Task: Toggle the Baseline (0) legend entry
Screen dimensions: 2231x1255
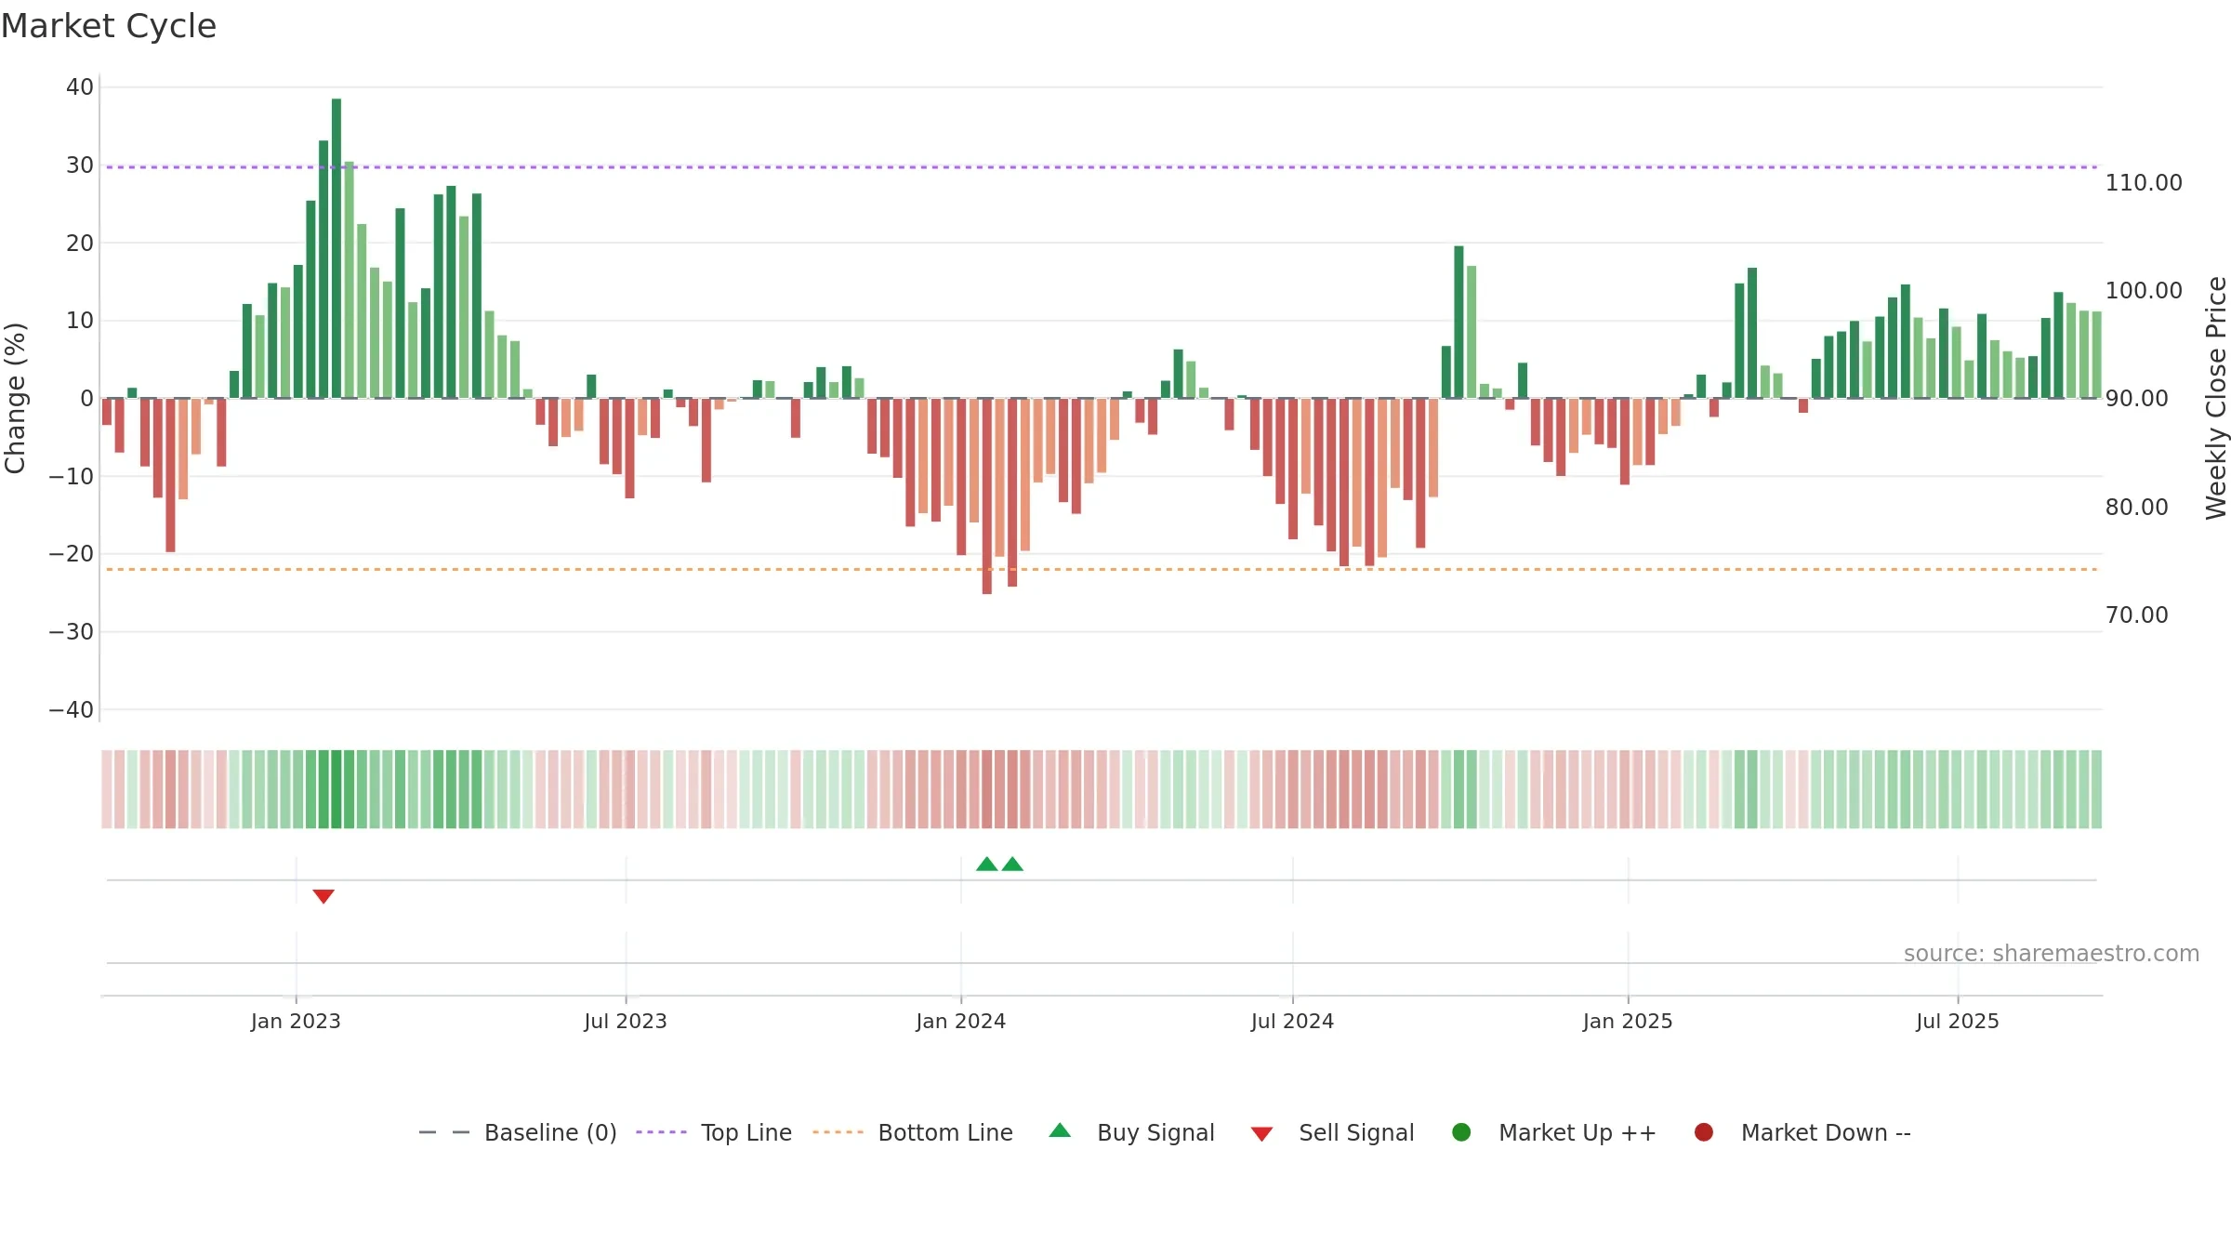Action: tap(518, 1132)
